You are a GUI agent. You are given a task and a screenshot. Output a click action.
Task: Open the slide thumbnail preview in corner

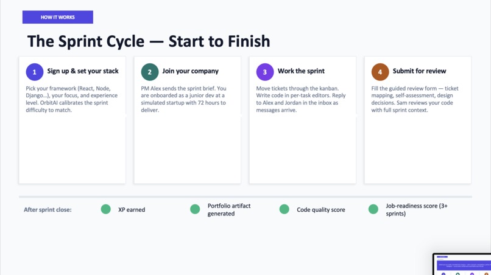[462, 265]
